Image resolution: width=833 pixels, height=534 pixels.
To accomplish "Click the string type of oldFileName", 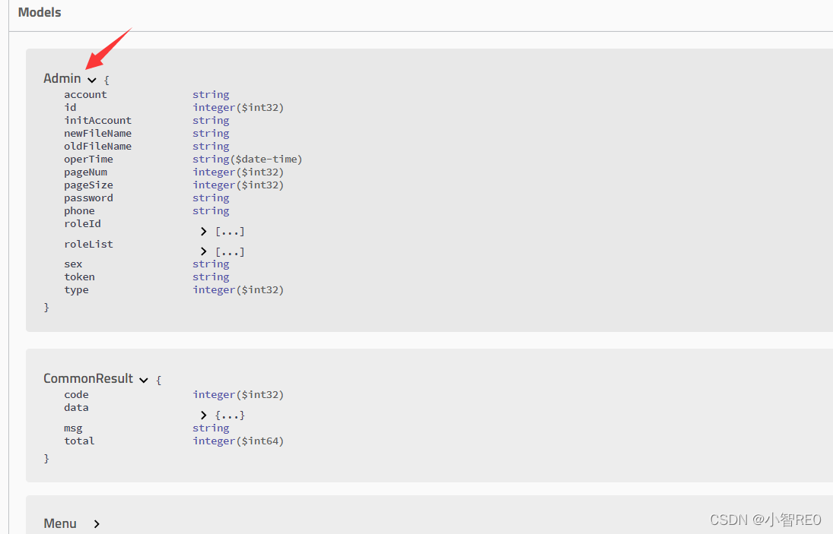I will [x=211, y=146].
